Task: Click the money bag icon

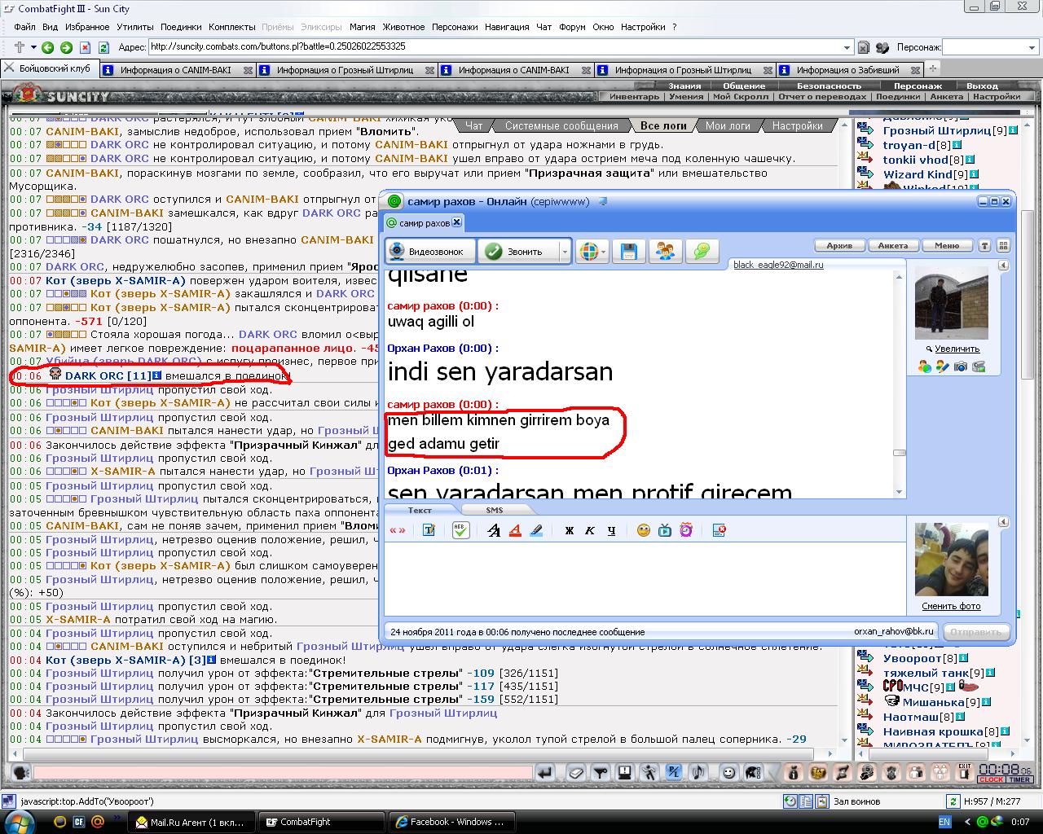Action: click(x=793, y=772)
